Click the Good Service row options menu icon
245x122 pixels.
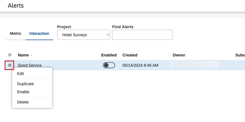coord(10,65)
